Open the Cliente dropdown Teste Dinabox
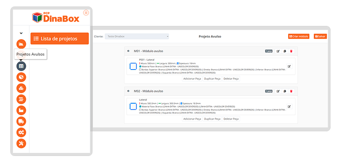 click(x=137, y=36)
